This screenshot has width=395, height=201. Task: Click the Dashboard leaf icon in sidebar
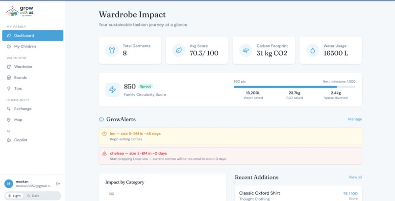(9, 35)
